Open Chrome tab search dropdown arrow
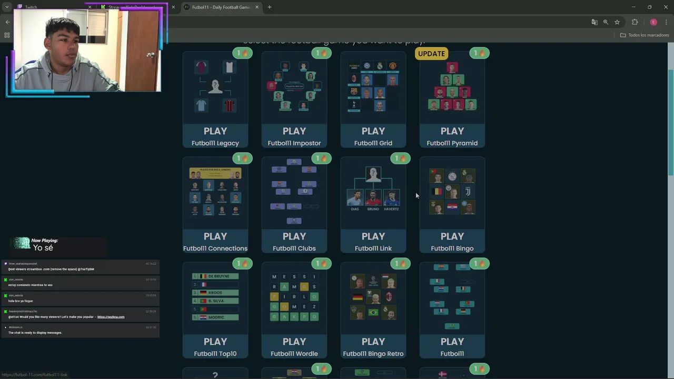The width and height of the screenshot is (674, 379). [x=7, y=7]
